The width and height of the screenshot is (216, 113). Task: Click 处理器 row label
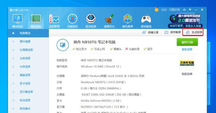pyautogui.click(x=61, y=76)
